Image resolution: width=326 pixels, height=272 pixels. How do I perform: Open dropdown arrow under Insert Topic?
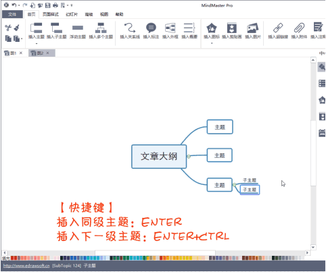[x=37, y=43]
